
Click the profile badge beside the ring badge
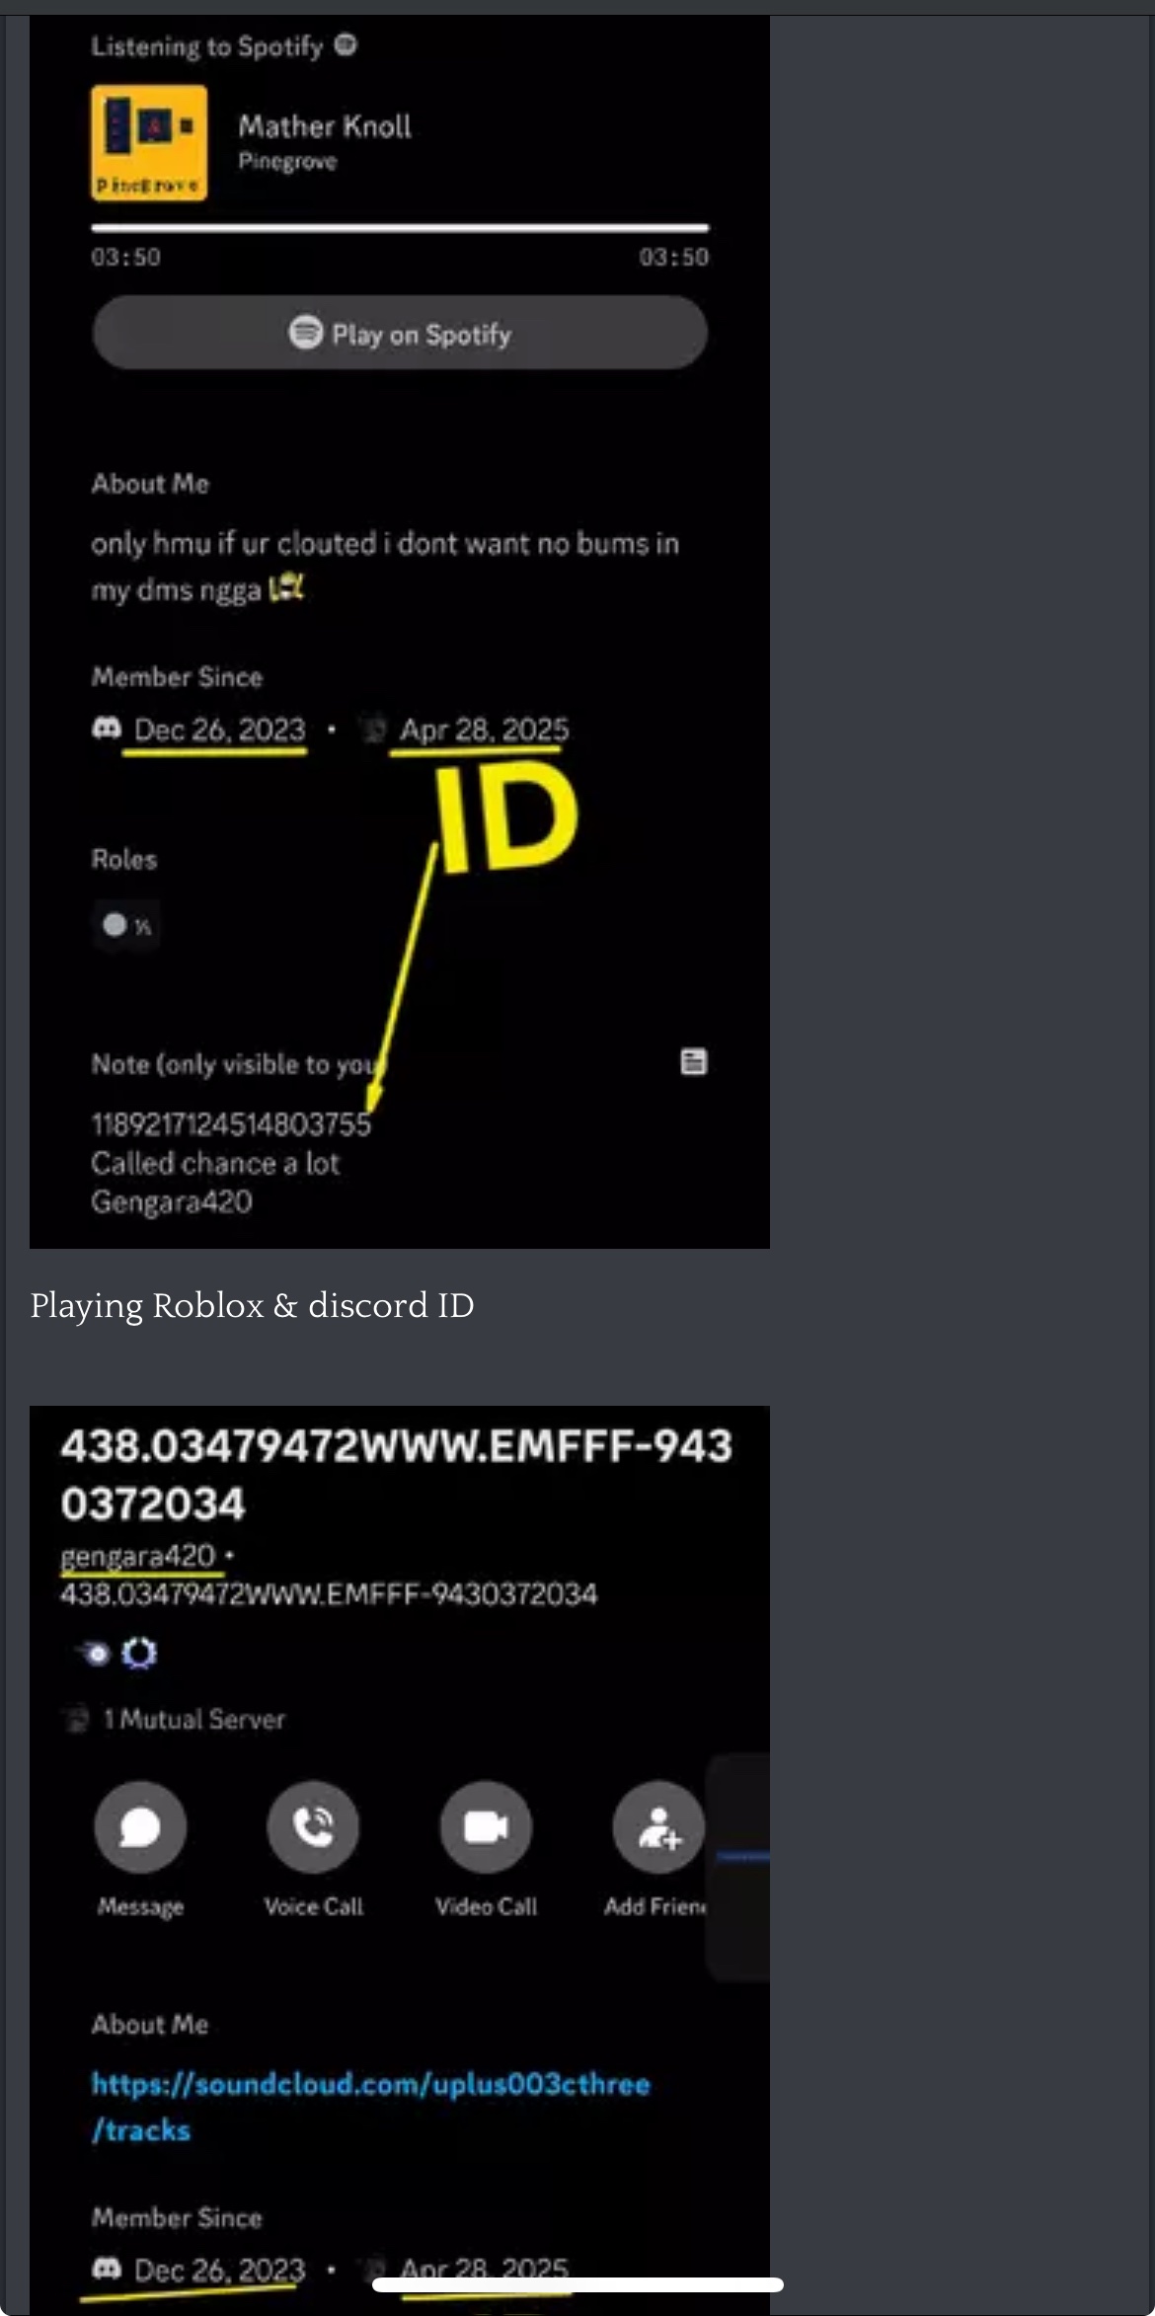[x=96, y=1653]
